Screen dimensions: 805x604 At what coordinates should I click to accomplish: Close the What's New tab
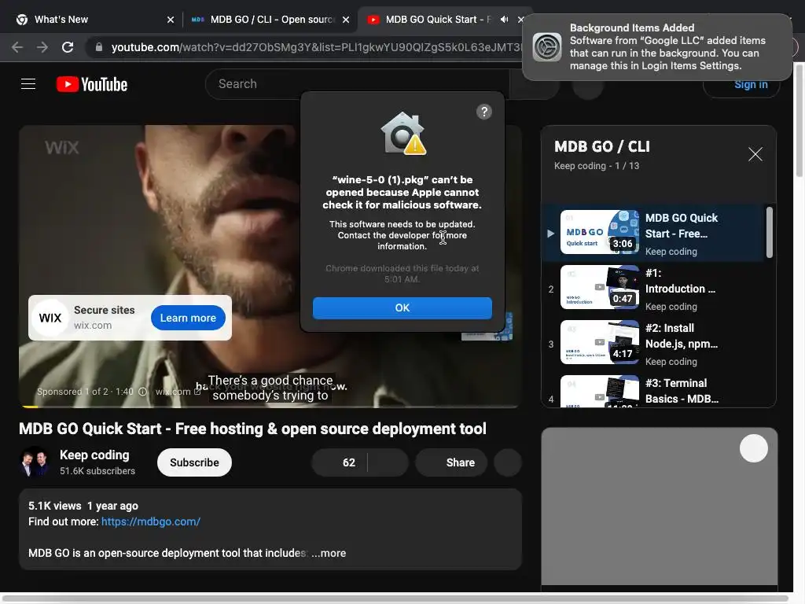tap(171, 20)
